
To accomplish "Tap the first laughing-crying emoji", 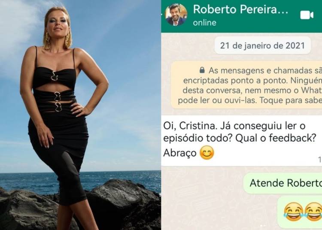I will [294, 212].
